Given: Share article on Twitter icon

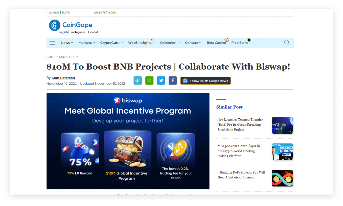Looking at the screenshot, I should pos(161,81).
